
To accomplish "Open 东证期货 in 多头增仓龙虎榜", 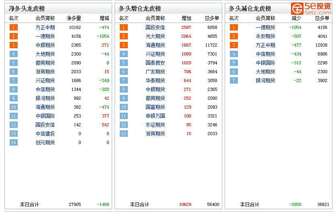I will pos(155,125).
